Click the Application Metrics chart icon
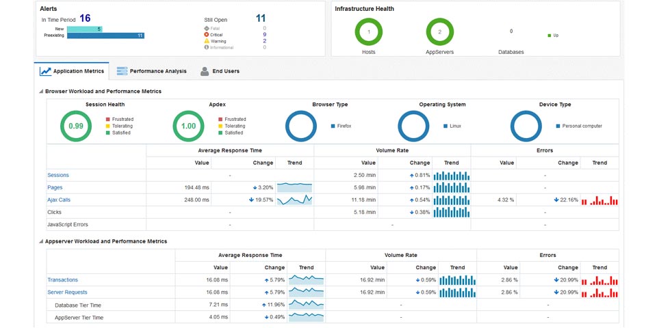Screen dimensions: 657x328 coord(45,72)
